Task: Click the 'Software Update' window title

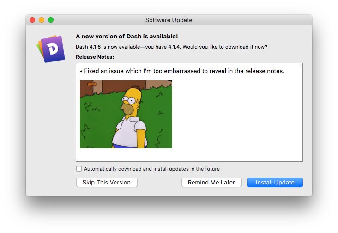Action: [169, 20]
